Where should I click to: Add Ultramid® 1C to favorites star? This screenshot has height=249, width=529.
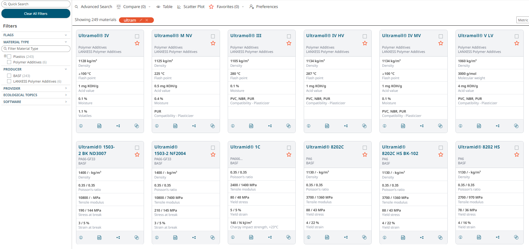289,155
